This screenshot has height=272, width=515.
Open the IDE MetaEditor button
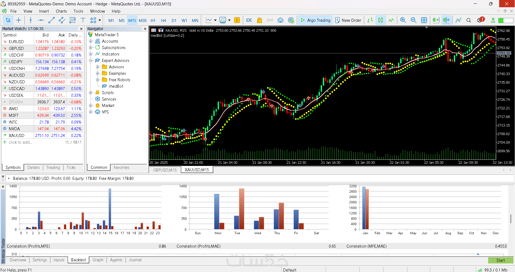[249, 20]
